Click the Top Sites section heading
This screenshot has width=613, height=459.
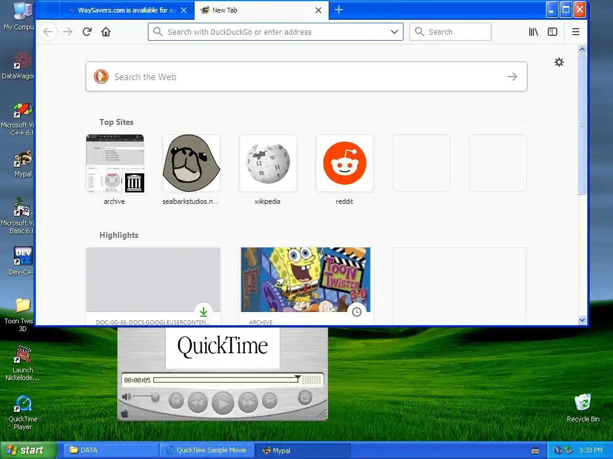click(116, 122)
